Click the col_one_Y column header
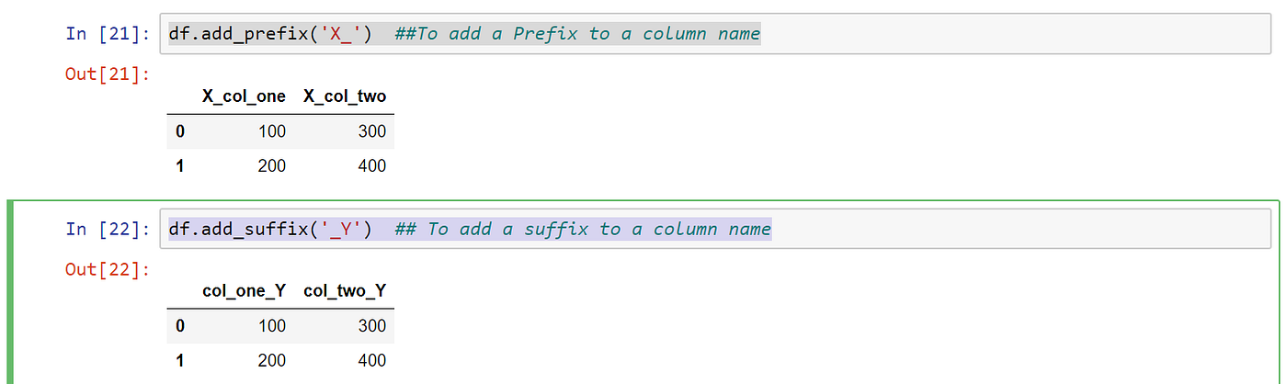Image resolution: width=1287 pixels, height=384 pixels. [244, 291]
